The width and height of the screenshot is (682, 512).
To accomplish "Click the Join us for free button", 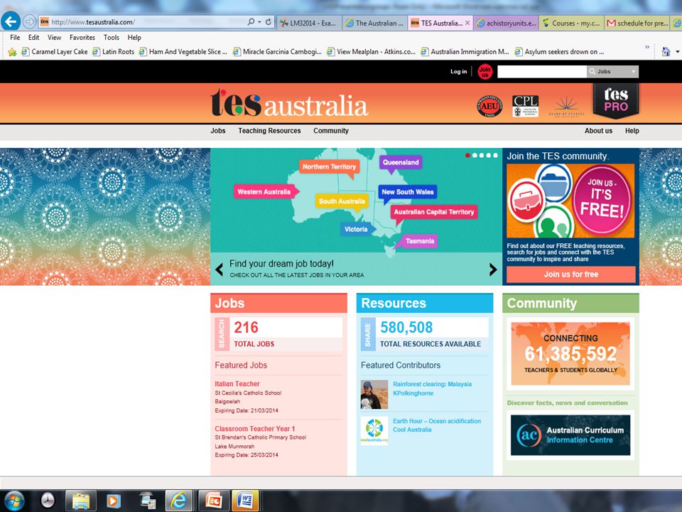I will coord(570,274).
